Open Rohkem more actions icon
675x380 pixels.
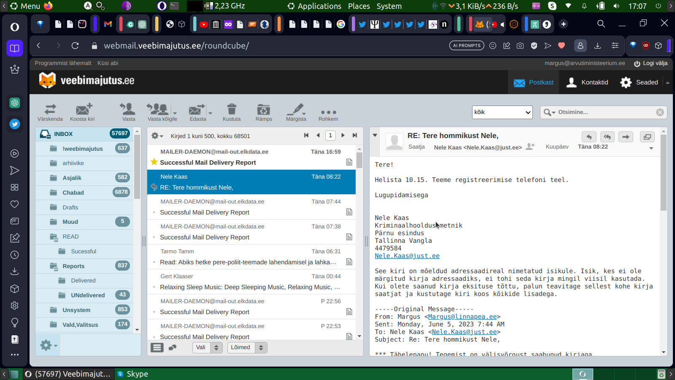328,112
